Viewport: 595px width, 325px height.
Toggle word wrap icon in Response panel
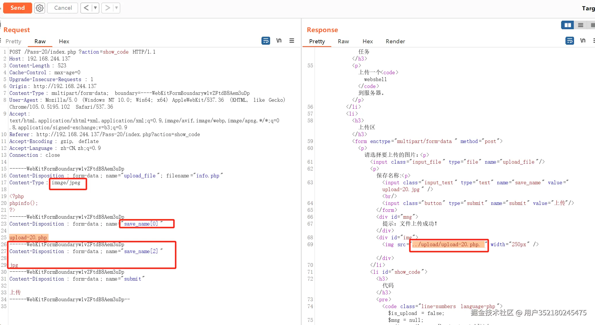pyautogui.click(x=569, y=41)
